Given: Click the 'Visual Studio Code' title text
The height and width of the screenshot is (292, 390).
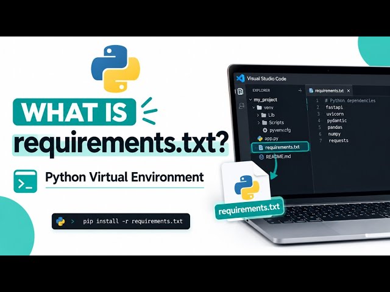Looking at the screenshot, I should click(x=266, y=78).
